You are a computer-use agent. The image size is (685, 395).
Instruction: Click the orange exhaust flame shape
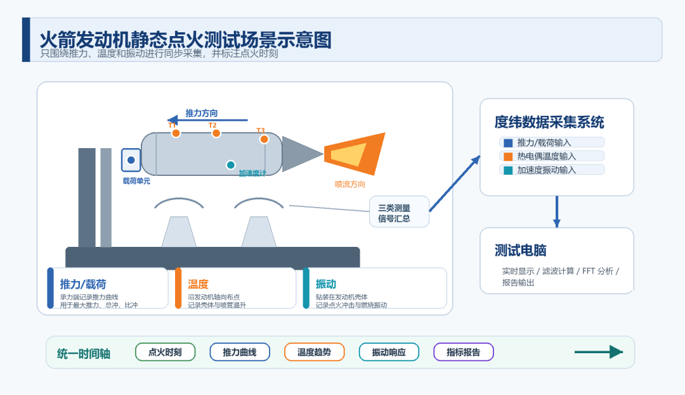(x=355, y=154)
